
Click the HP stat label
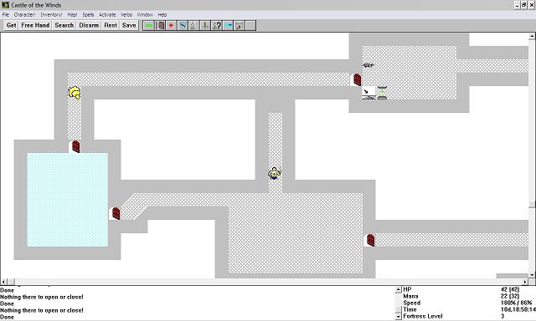coord(407,289)
